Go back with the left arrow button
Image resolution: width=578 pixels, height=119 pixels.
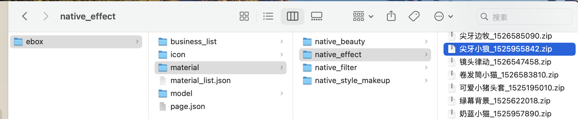[25, 16]
